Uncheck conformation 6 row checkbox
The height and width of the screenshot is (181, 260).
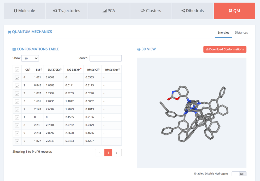(x=17, y=141)
